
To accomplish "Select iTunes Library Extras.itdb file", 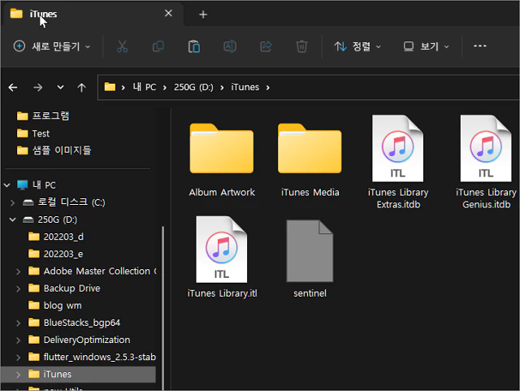I will (398, 162).
